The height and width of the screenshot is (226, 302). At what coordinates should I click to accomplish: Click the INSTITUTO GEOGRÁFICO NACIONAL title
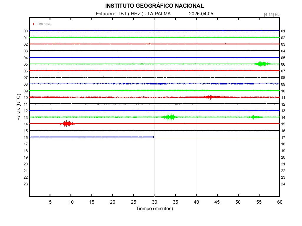click(x=154, y=6)
